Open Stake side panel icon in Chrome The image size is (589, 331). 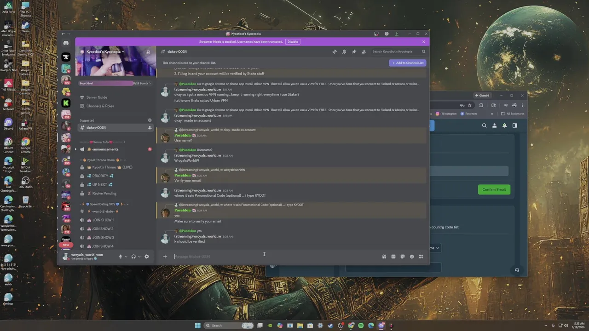click(x=515, y=126)
